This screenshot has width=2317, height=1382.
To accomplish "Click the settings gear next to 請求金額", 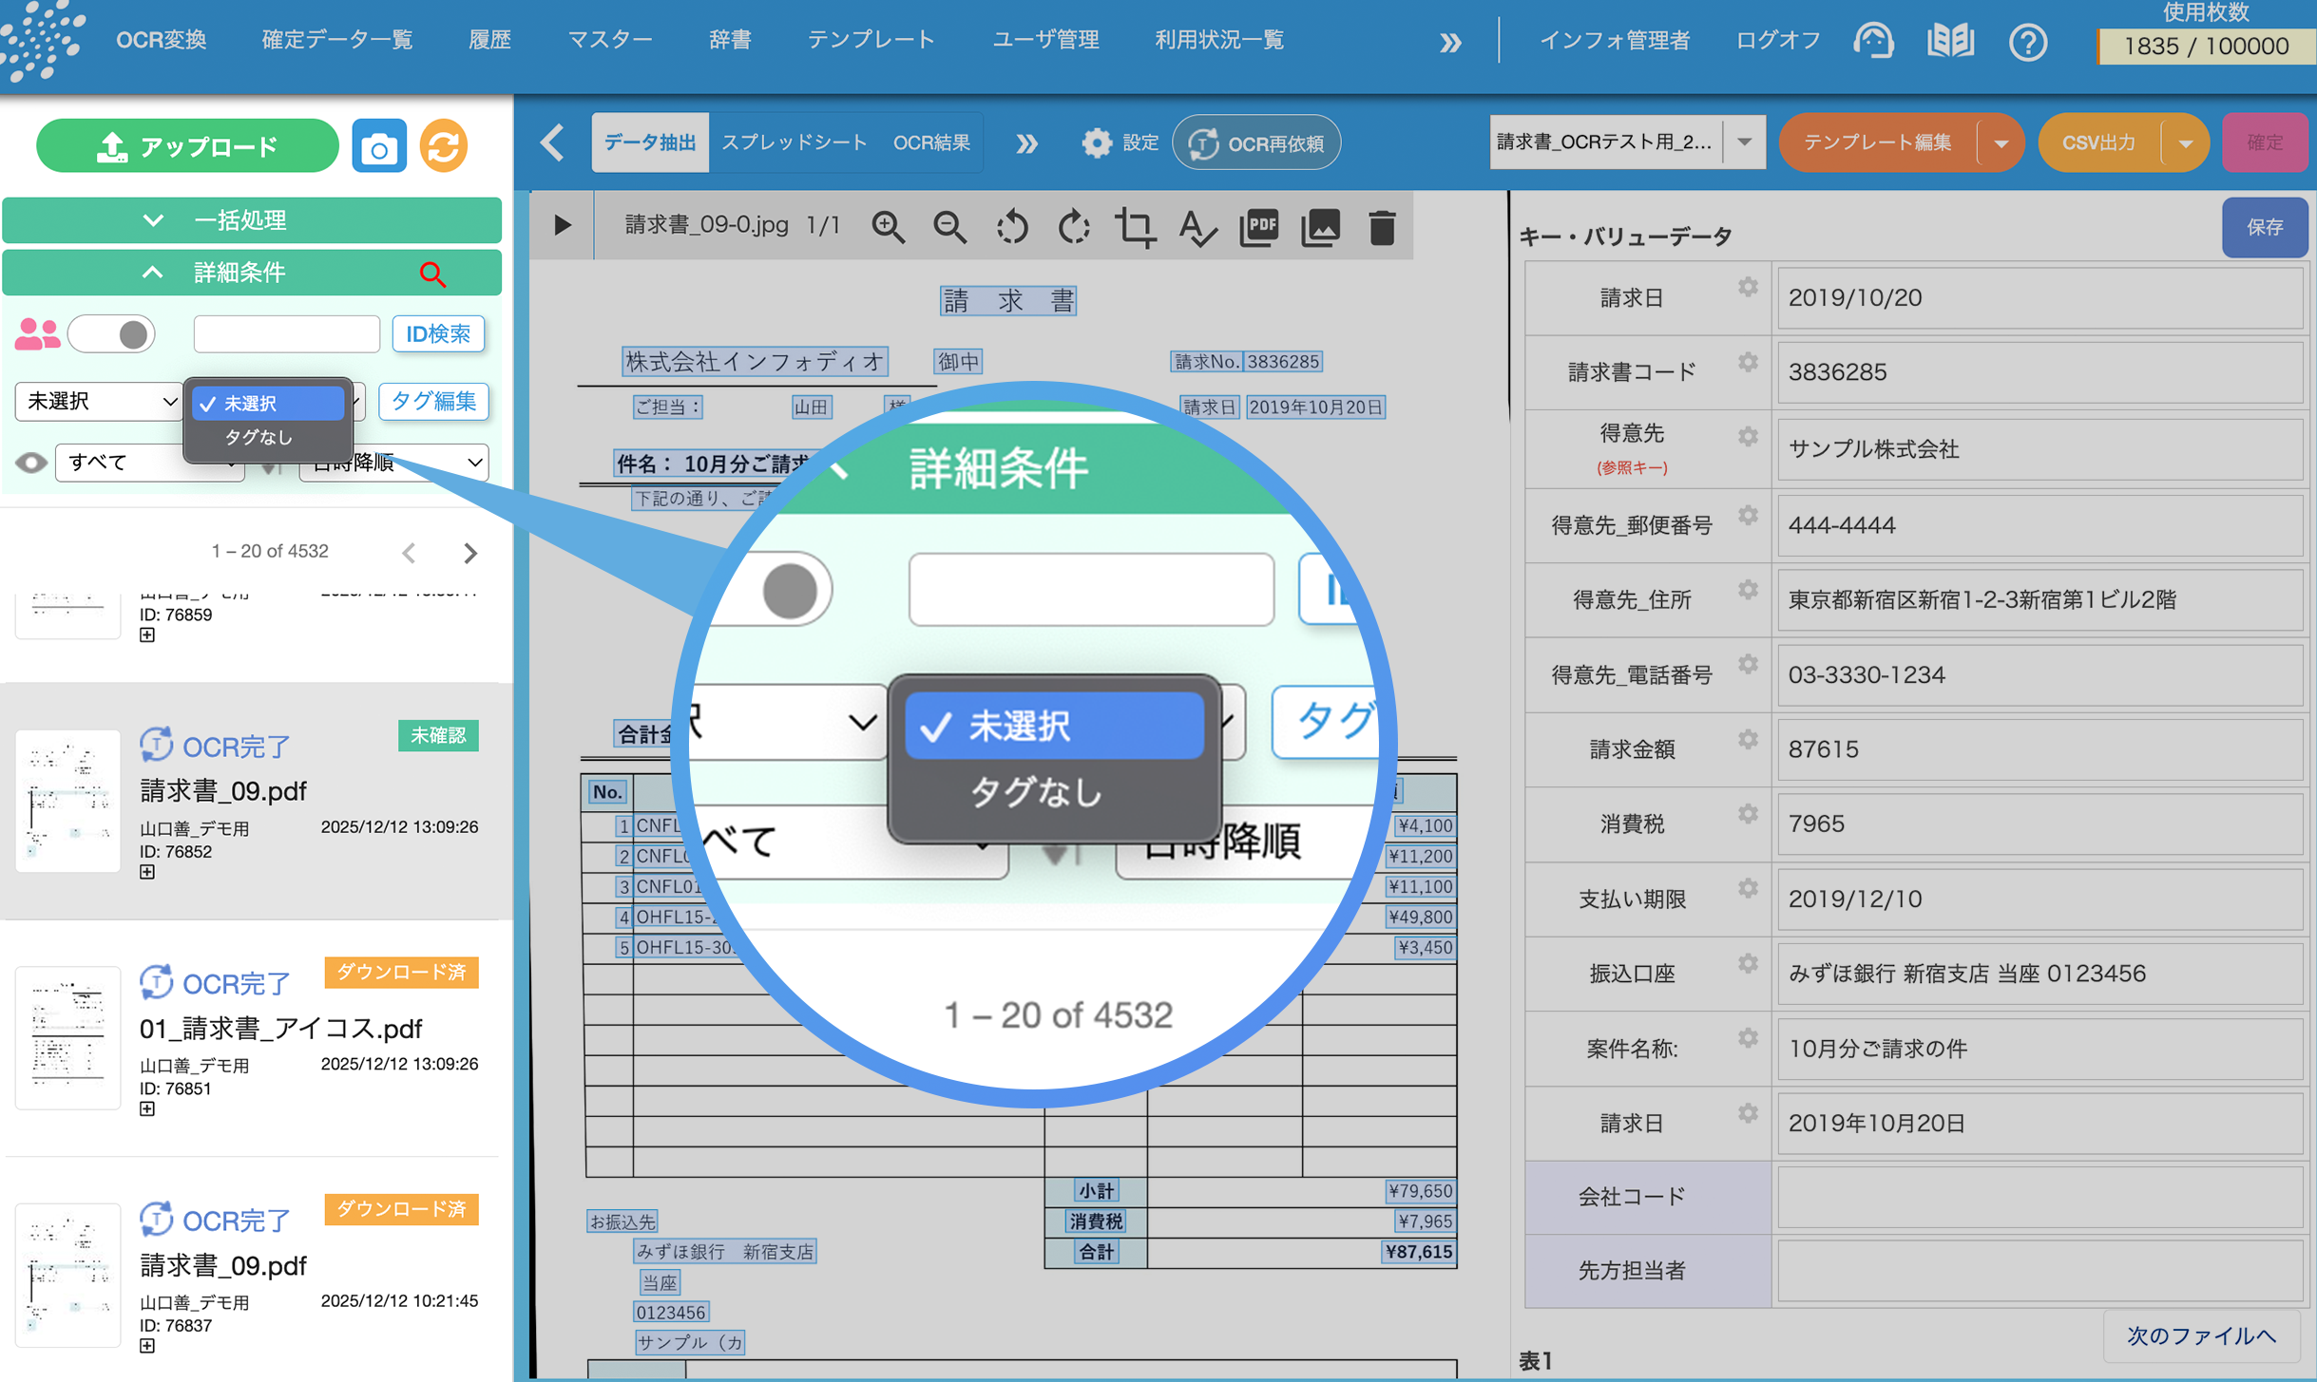I will coord(1749,740).
